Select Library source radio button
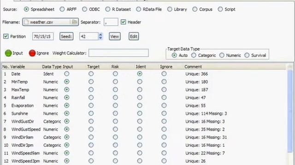This screenshot has height=165, width=295. pyautogui.click(x=170, y=9)
